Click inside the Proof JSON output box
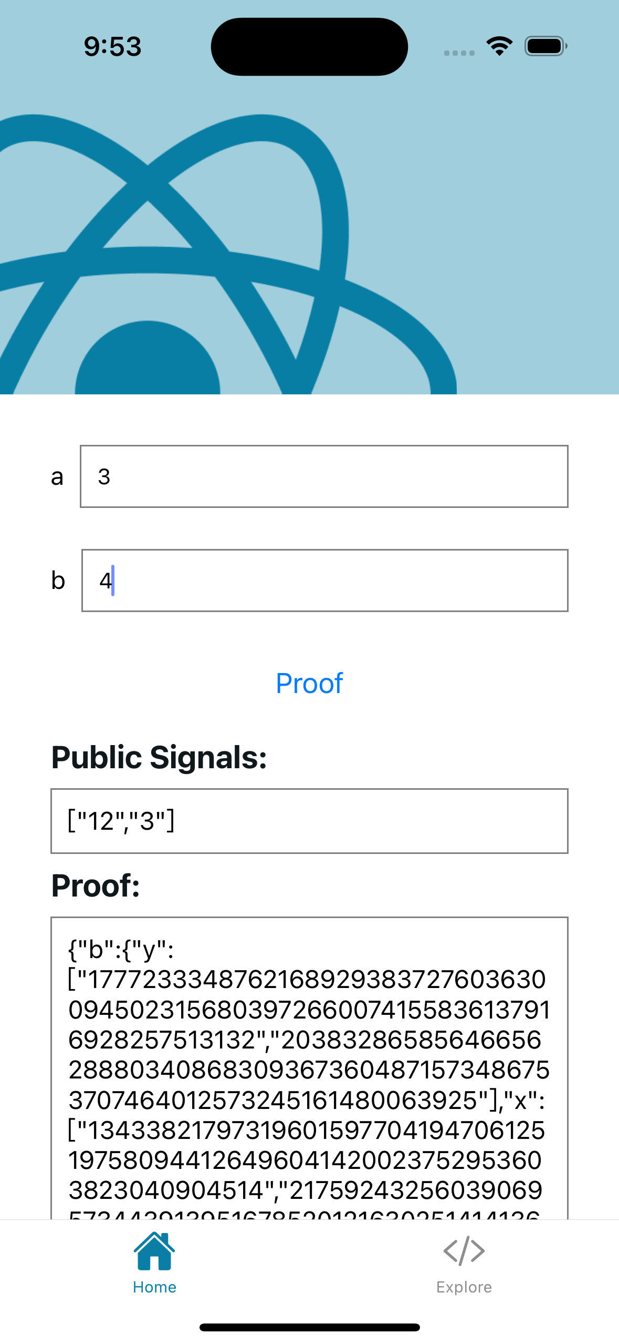The height and width of the screenshot is (1344, 619). (x=309, y=1067)
